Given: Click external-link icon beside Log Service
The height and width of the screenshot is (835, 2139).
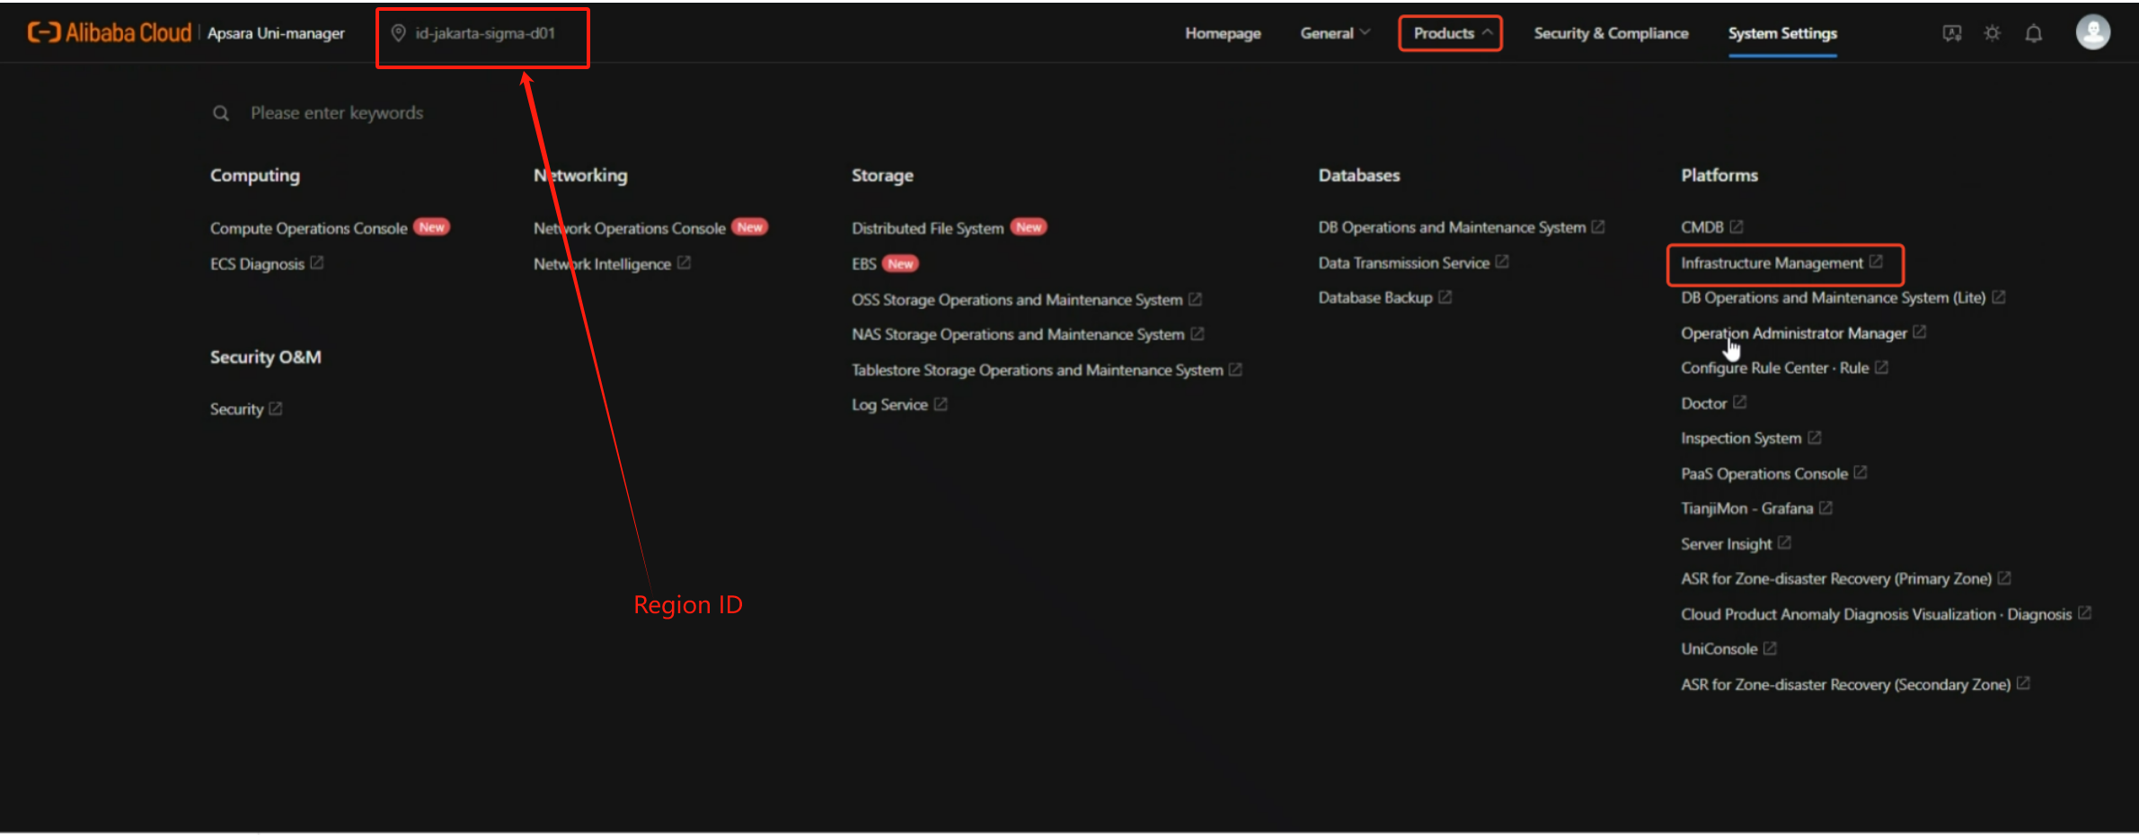Looking at the screenshot, I should (941, 404).
